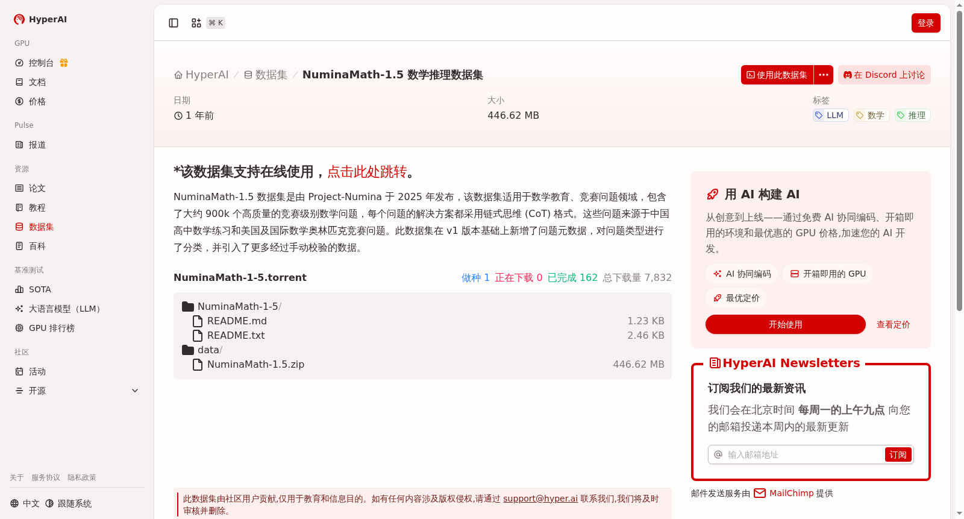Toggle the sidebar panel icon
The image size is (964, 519).
pos(174,23)
